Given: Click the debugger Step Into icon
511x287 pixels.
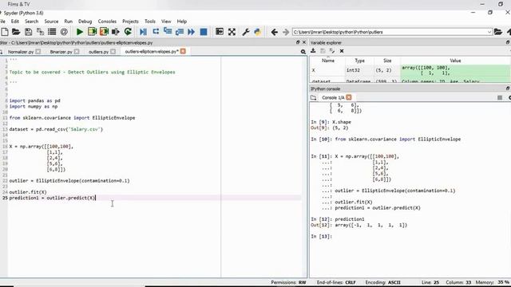Looking at the screenshot, I should [168, 32].
